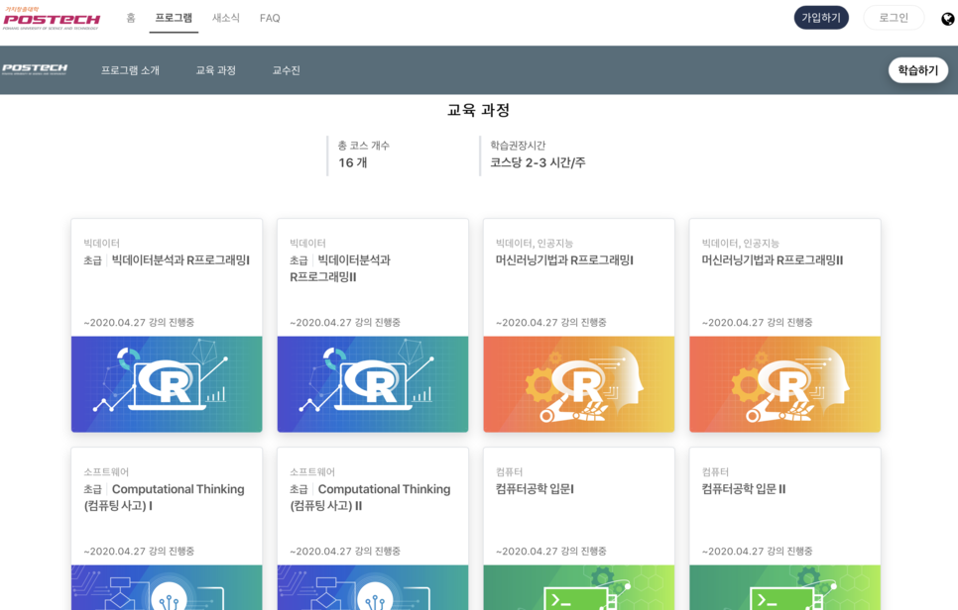Click the 컴퓨터공학 입문 II green terminal thumbnail
This screenshot has height=610, width=958.
point(785,587)
